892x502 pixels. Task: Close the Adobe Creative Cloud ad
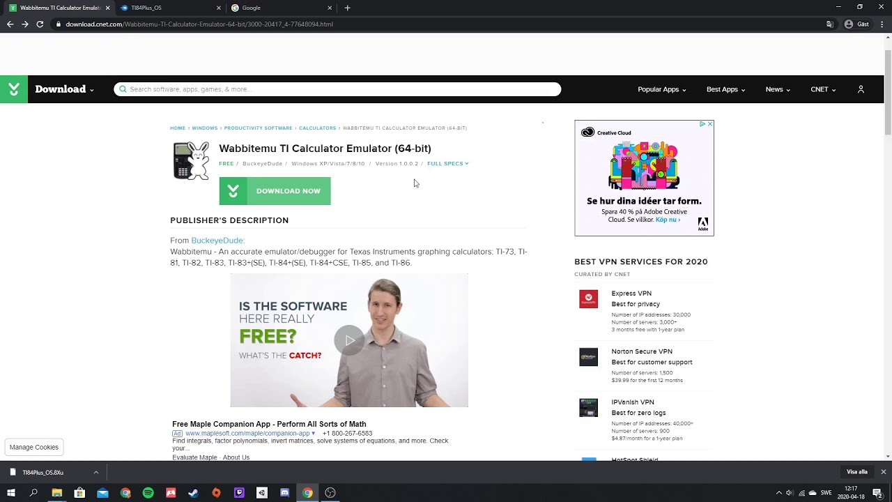point(710,124)
